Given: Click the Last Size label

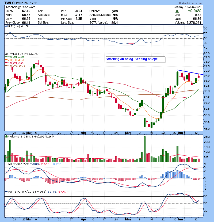Looking at the screenshot, I should tap(67, 23).
